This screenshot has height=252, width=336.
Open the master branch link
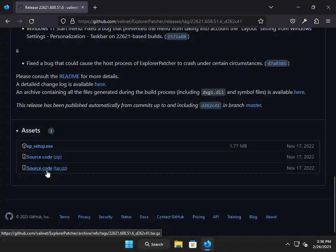point(254,105)
